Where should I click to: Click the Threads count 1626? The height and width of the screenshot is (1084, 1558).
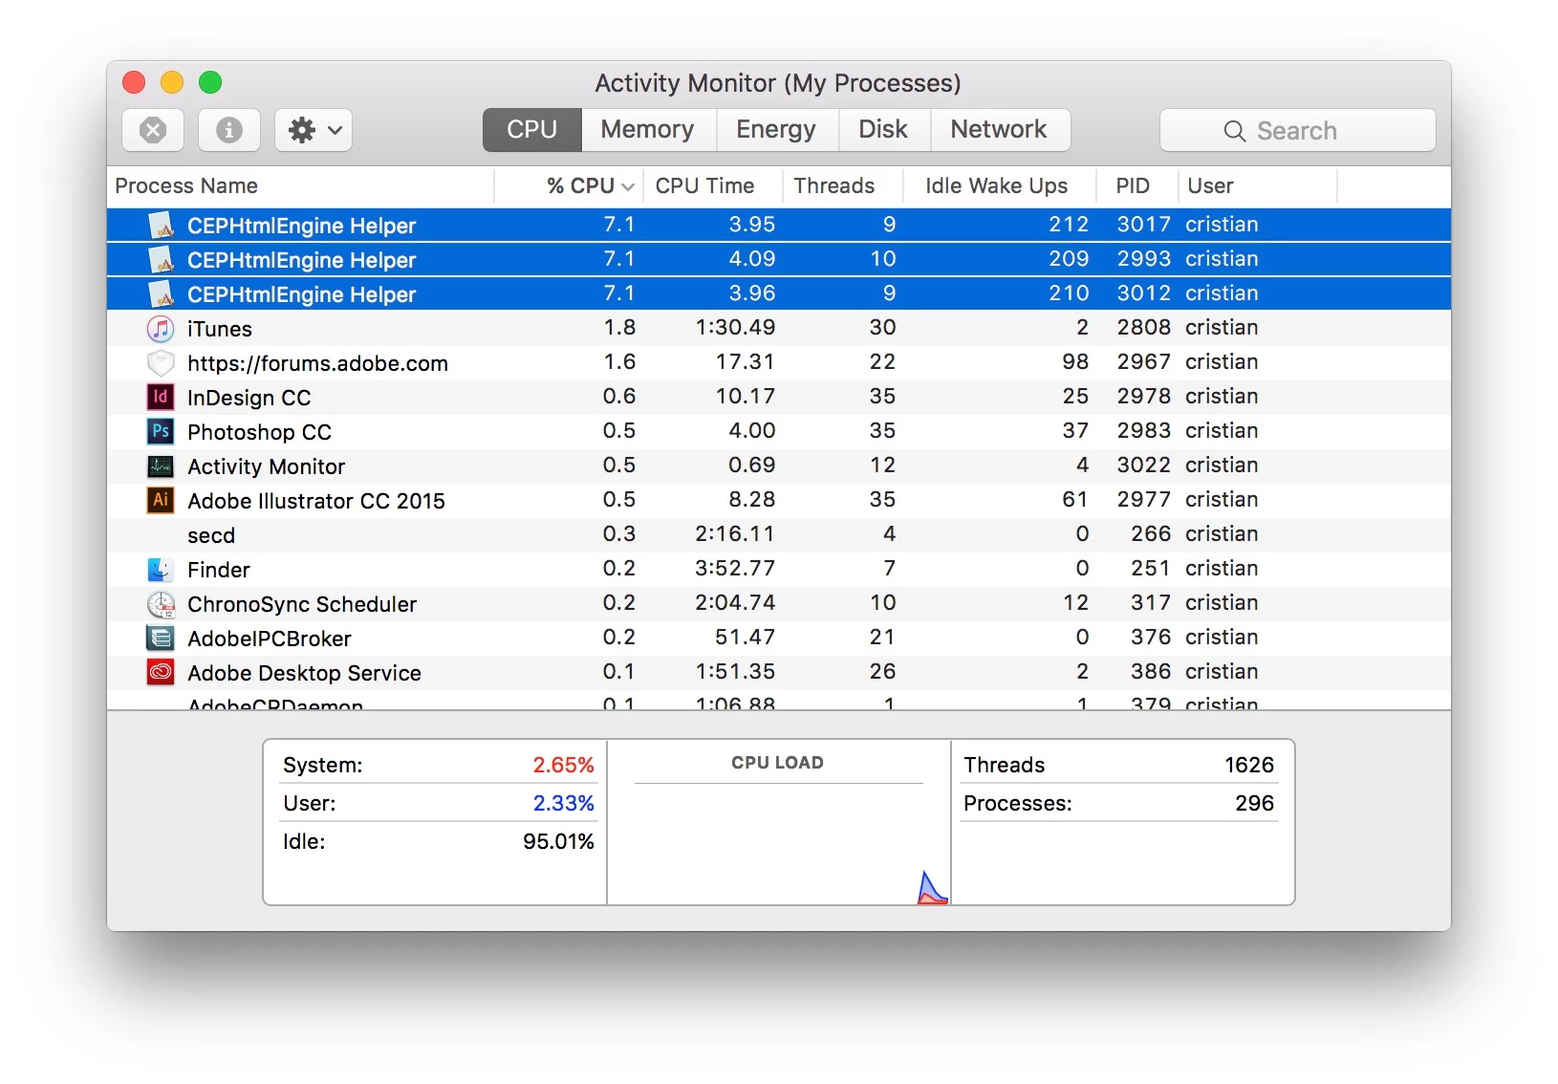(x=1249, y=765)
